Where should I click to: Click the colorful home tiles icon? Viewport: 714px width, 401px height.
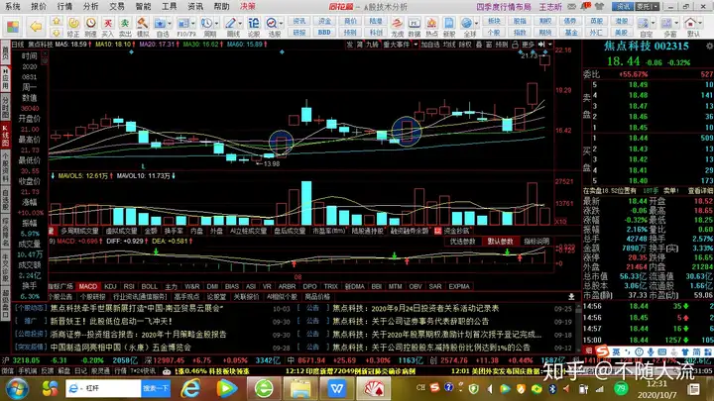coord(13,27)
